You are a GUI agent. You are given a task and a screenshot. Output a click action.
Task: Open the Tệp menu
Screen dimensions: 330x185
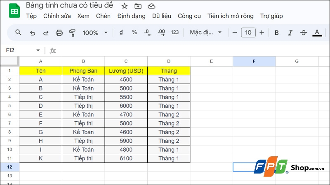[31, 16]
